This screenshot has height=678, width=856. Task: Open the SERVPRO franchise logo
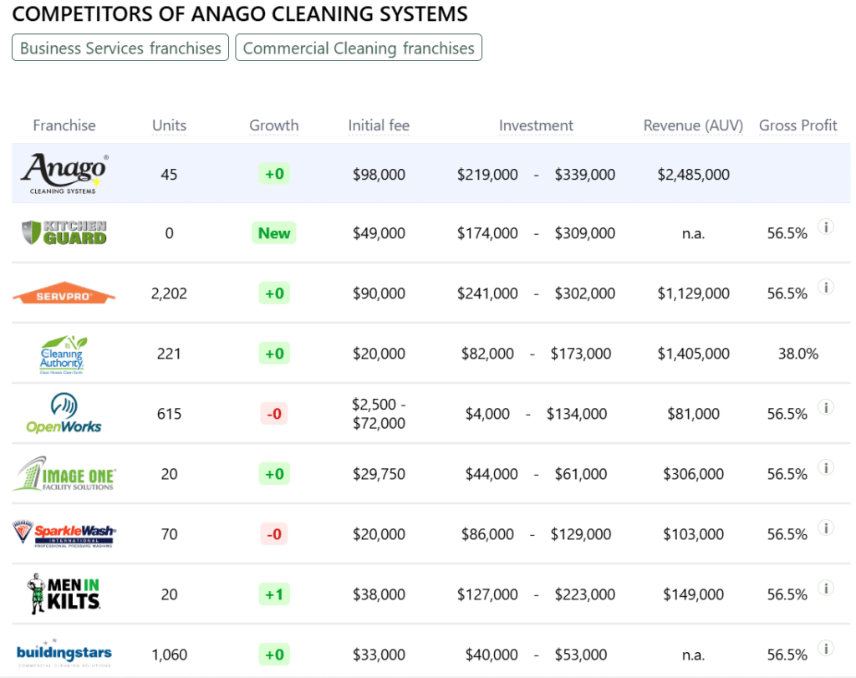tap(64, 293)
